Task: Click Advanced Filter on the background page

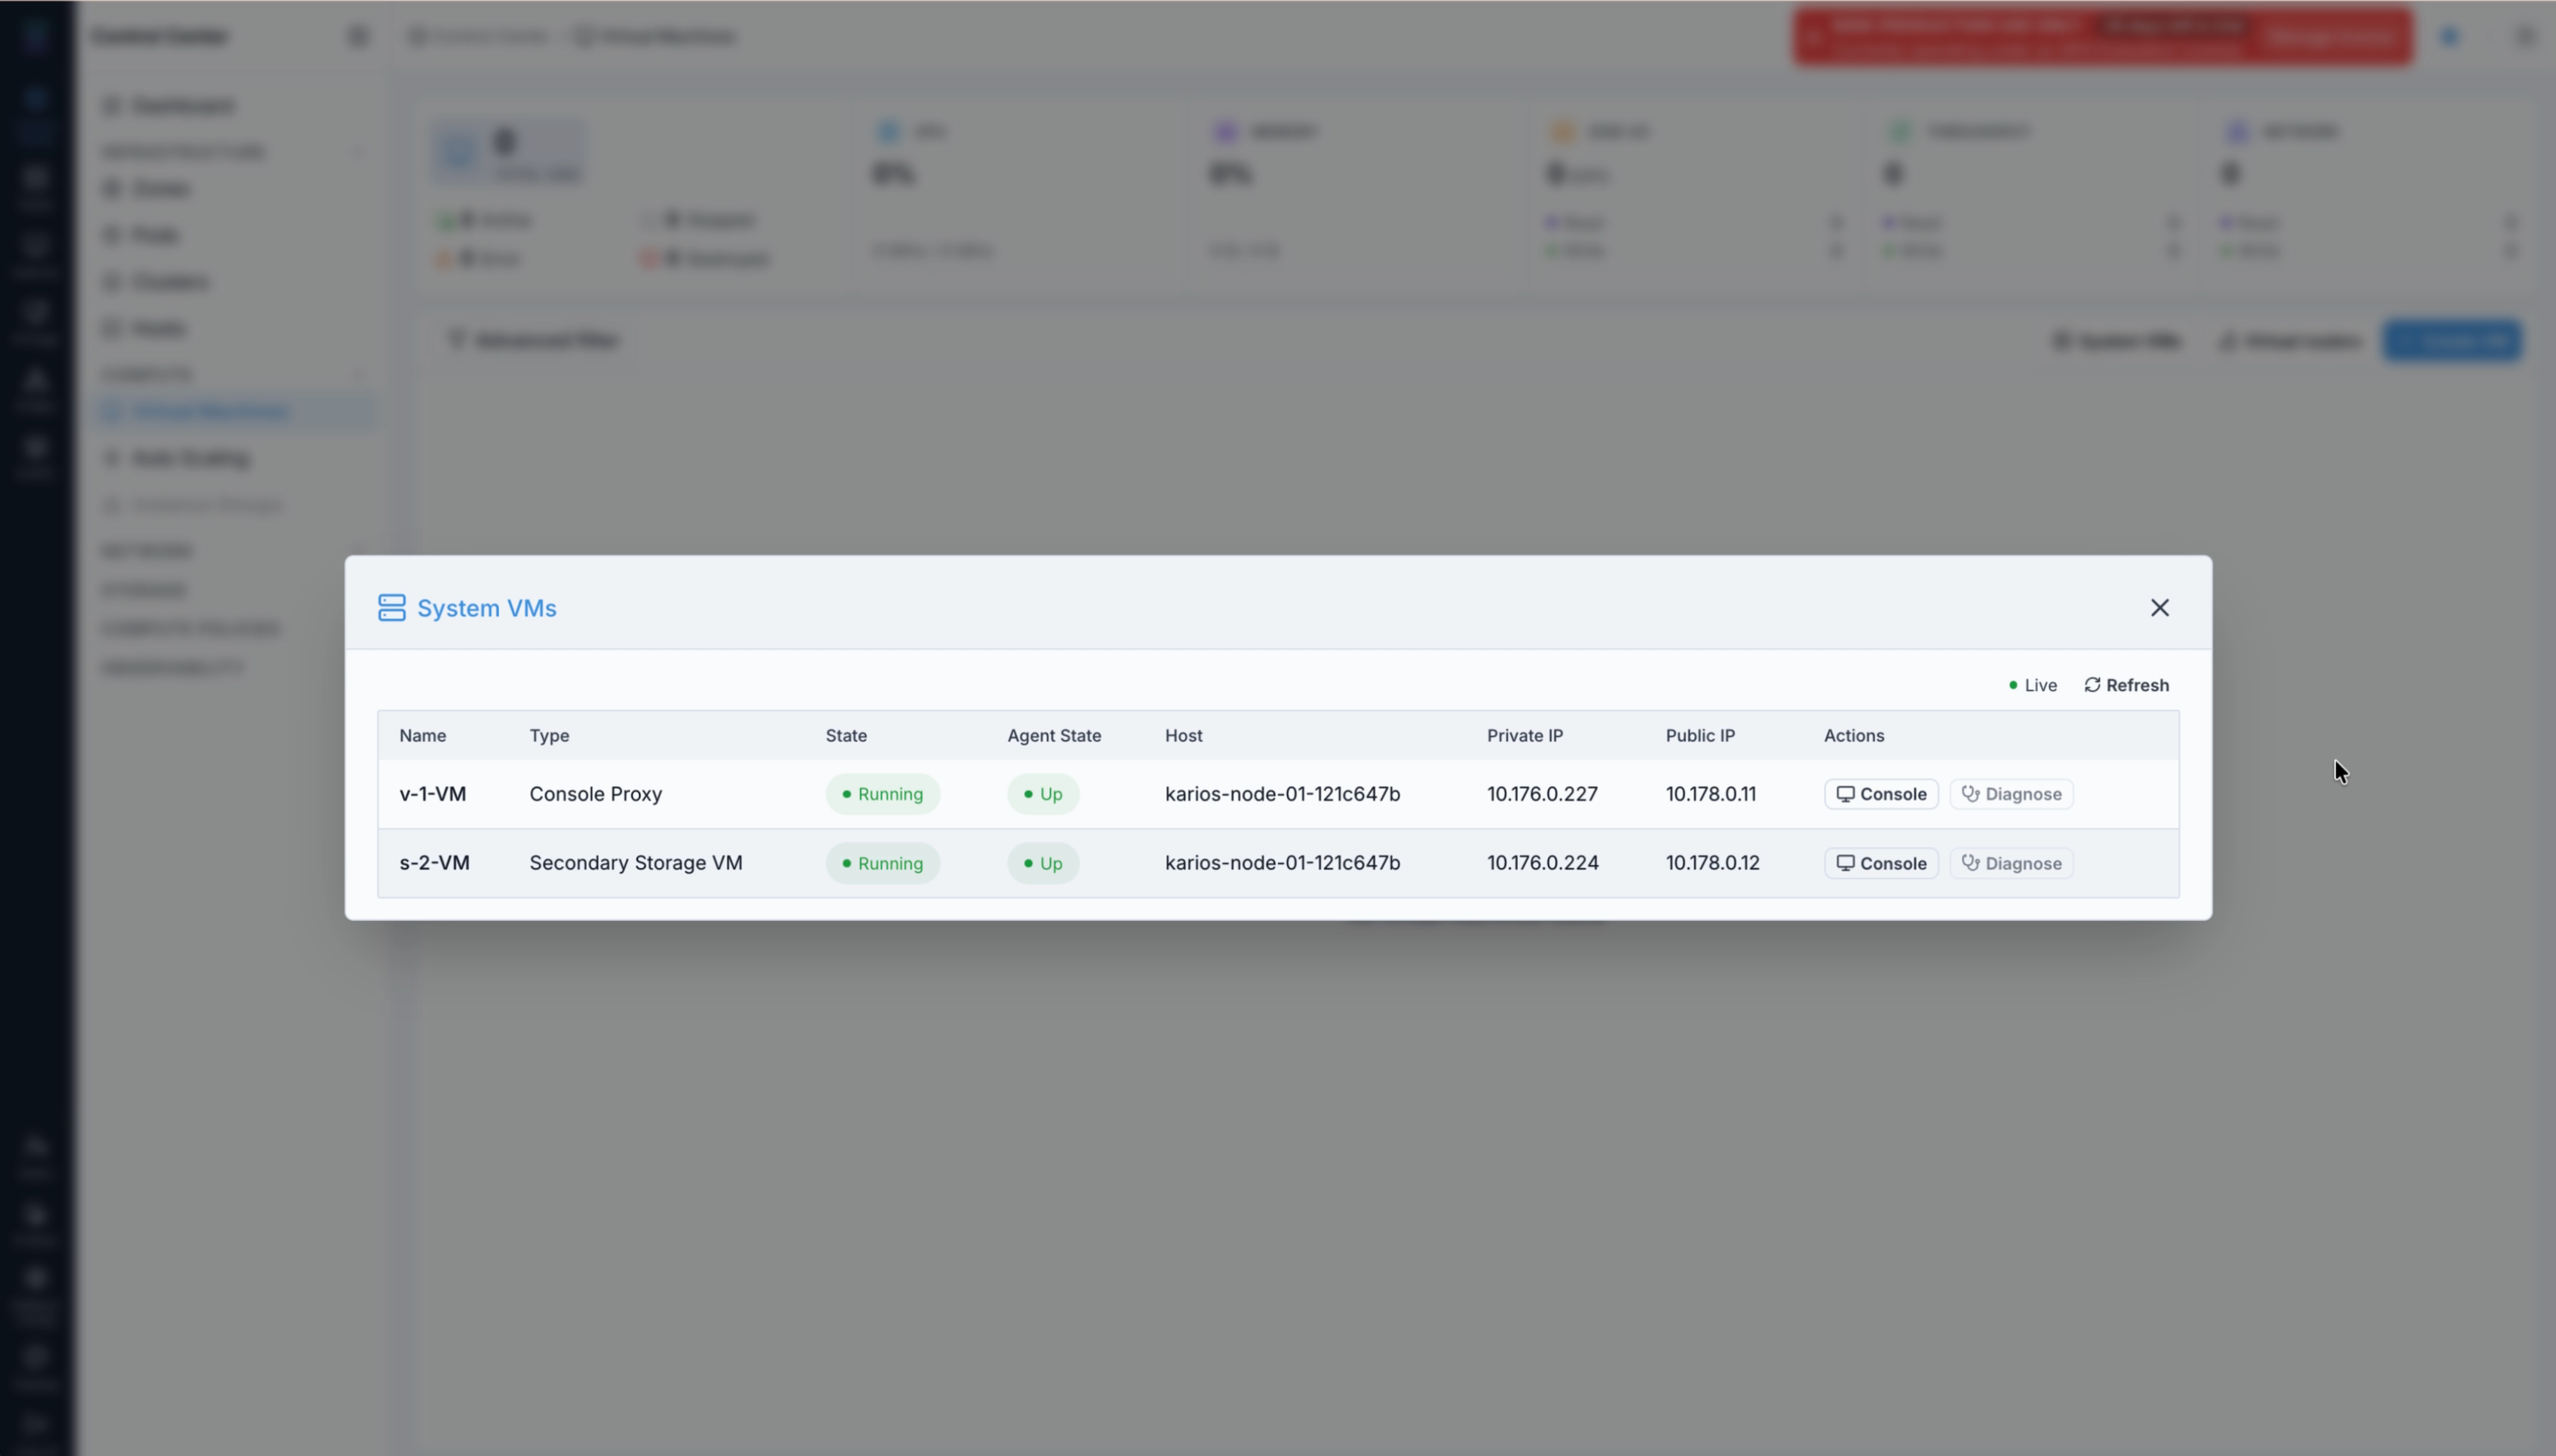Action: [533, 340]
